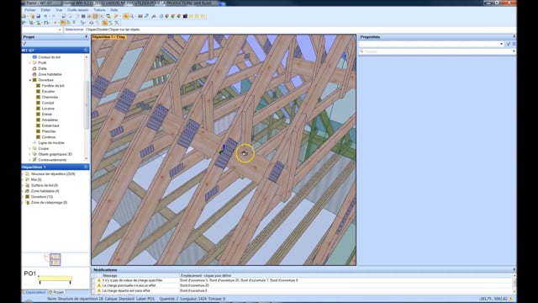Image resolution: width=538 pixels, height=303 pixels.
Task: Click the checkmark icon under Projet header
Action: (x=24, y=44)
